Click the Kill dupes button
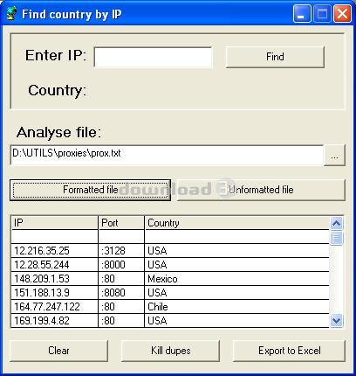356x376 pixels. [x=170, y=351]
